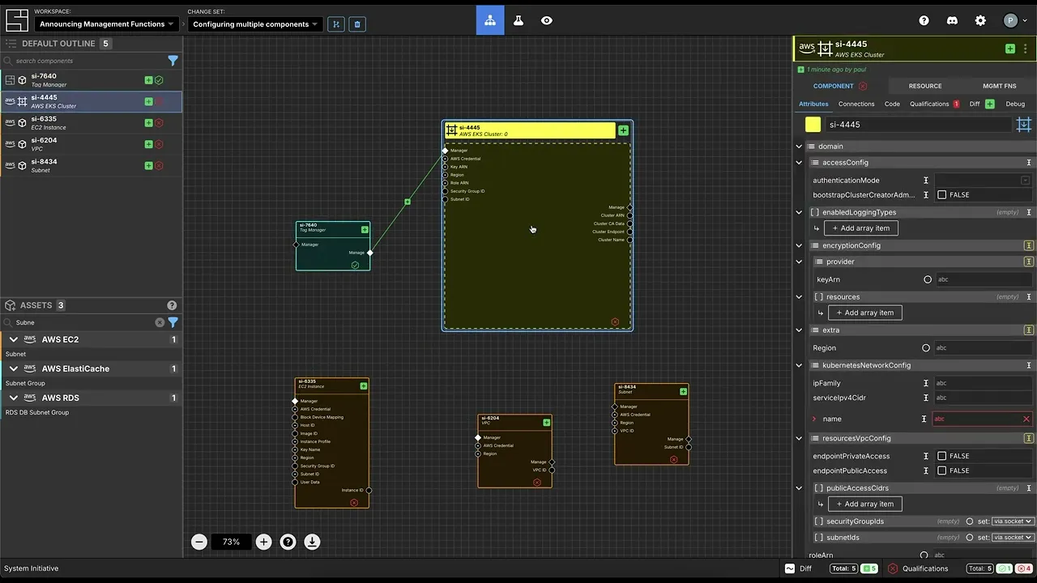Add array item under enabledLoggingTypes
The height and width of the screenshot is (583, 1037).
(x=860, y=228)
